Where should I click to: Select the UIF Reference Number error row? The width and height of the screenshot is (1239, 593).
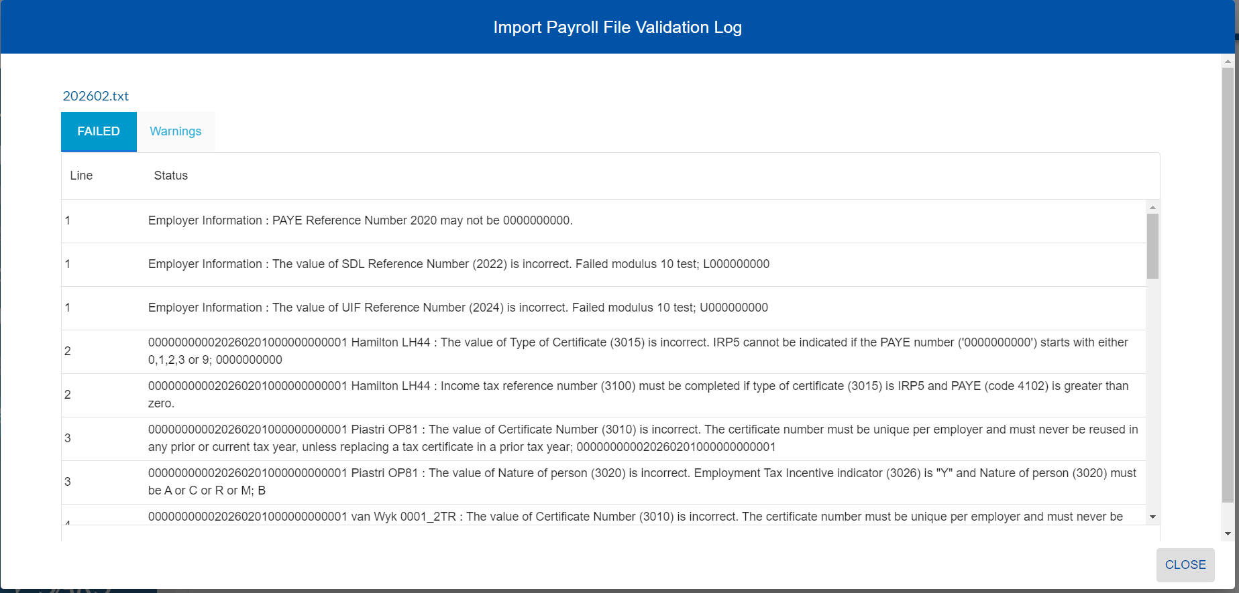(457, 308)
